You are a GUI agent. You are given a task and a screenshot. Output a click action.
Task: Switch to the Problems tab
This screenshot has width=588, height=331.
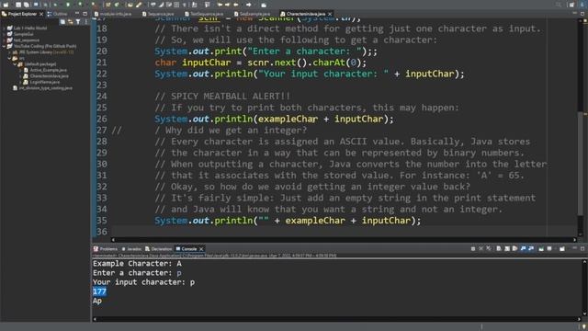click(x=106, y=249)
